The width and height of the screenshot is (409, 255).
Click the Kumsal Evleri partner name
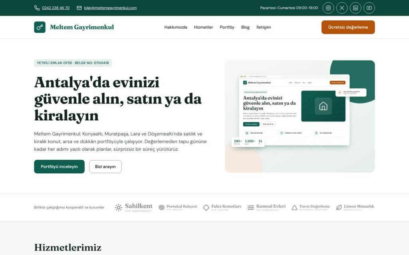click(271, 206)
